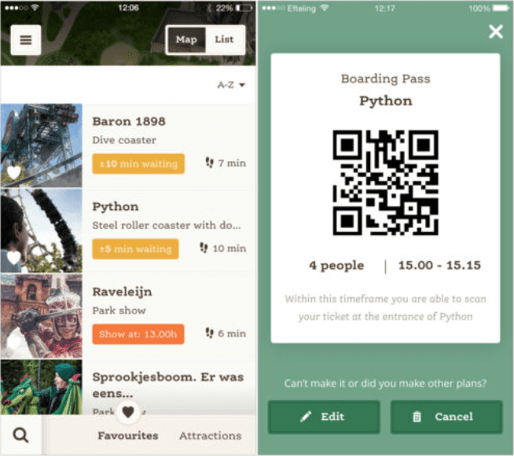This screenshot has width=514, height=456.
Task: Select the Boarding Pass heading
Action: 385,79
